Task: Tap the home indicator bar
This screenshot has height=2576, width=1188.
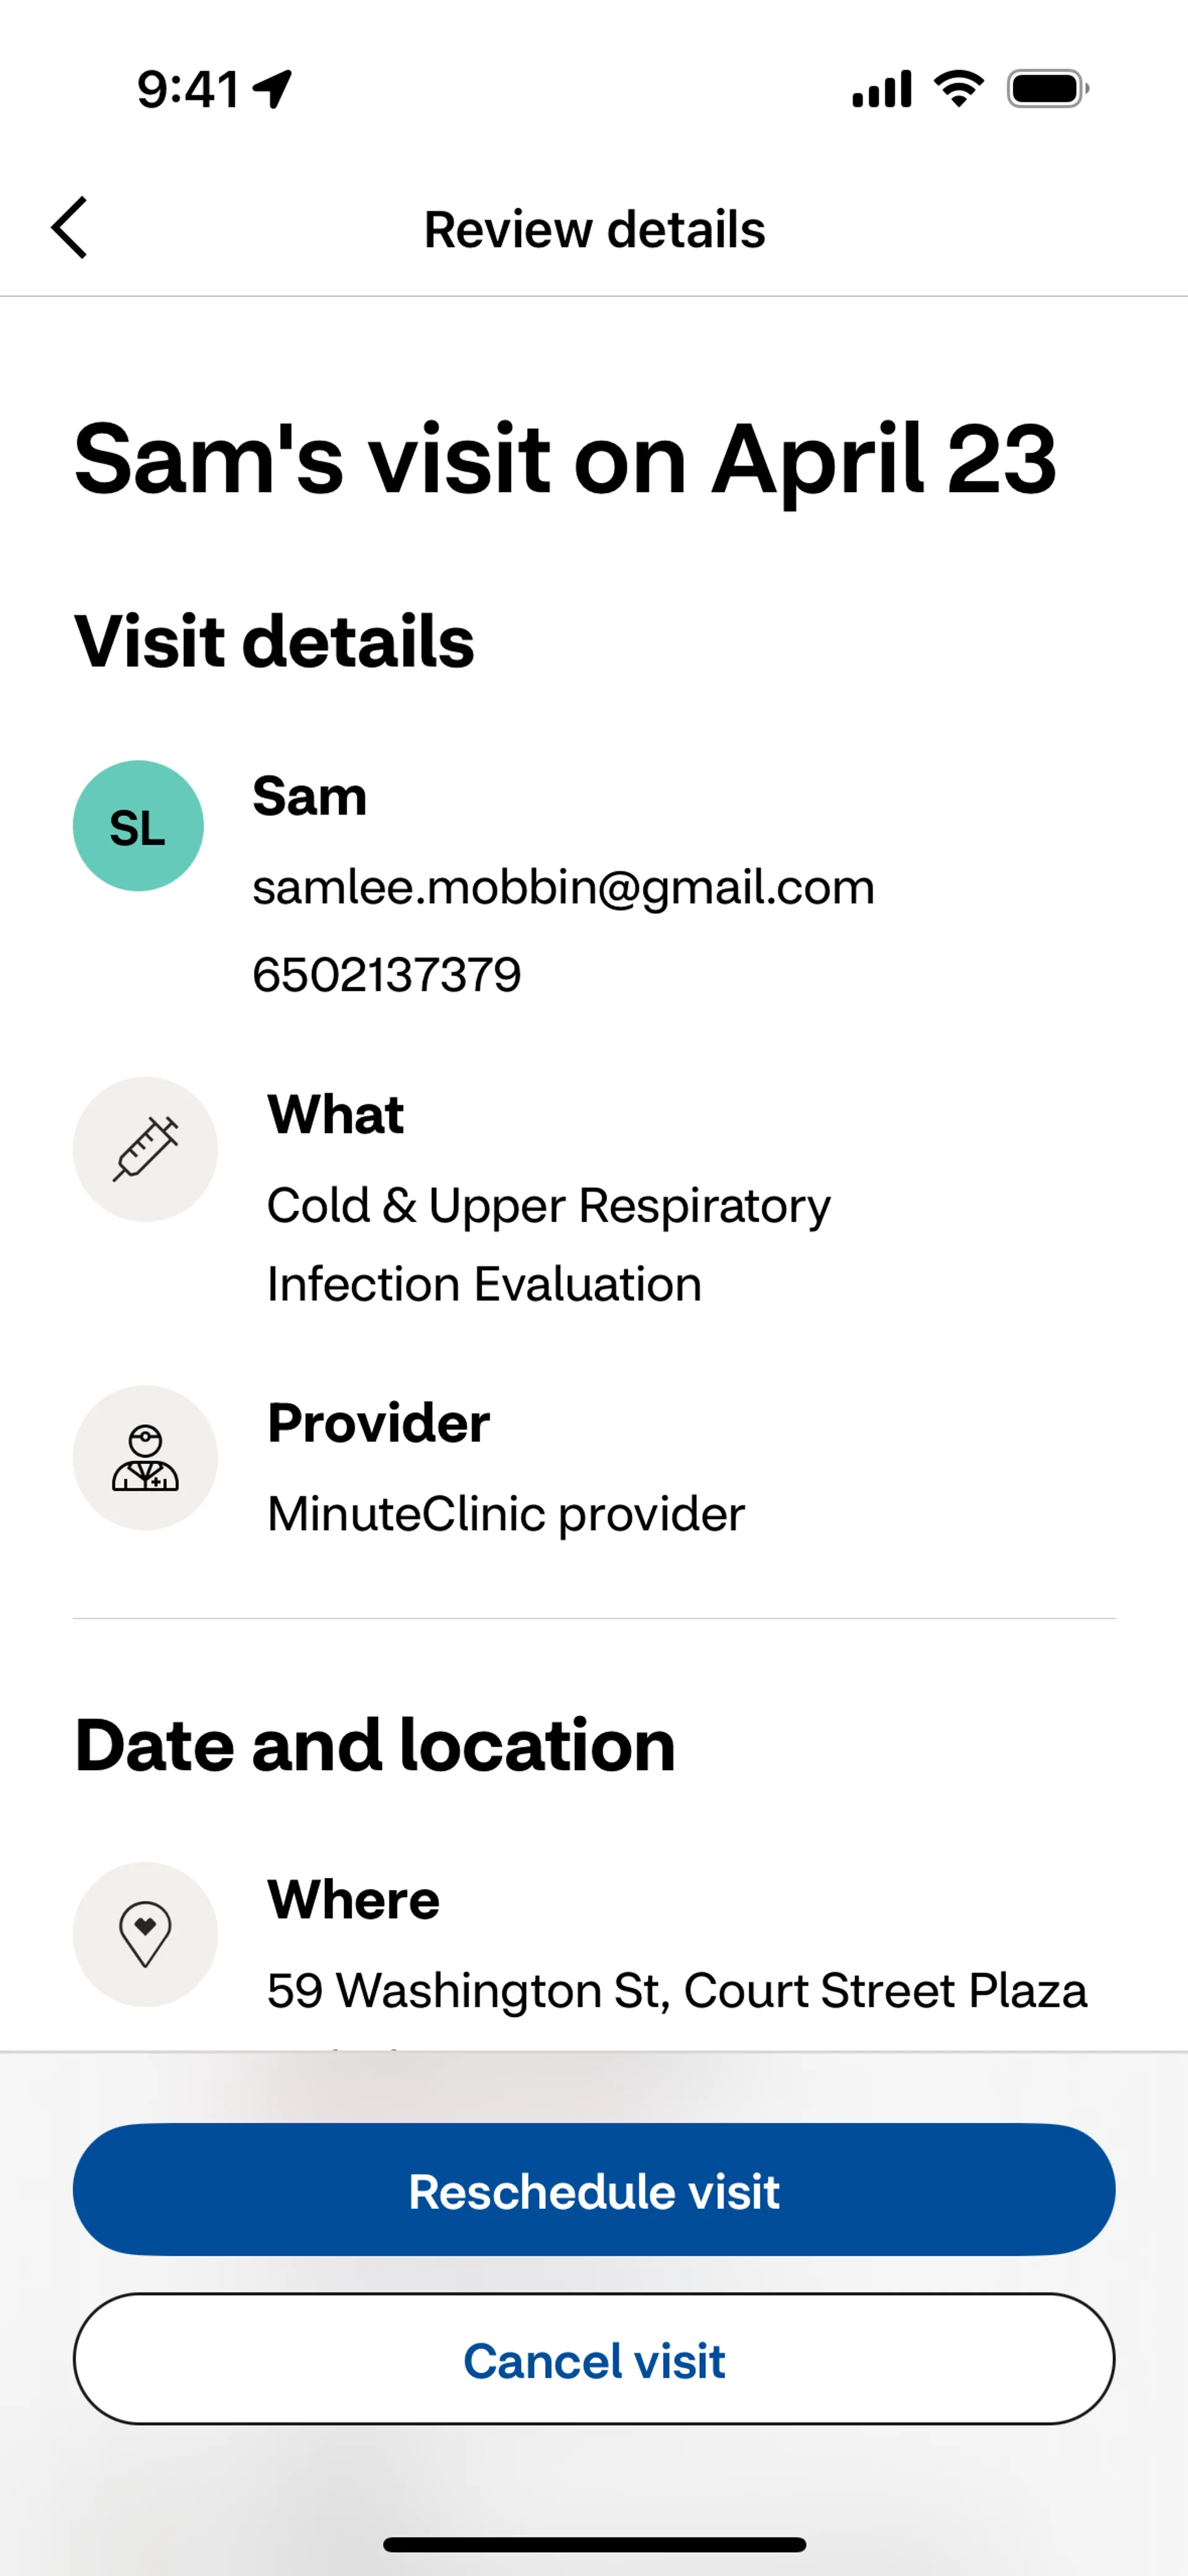Action: (594, 2544)
